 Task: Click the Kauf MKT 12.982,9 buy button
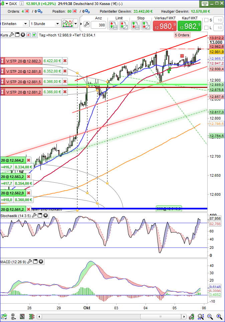[x=189, y=26]
